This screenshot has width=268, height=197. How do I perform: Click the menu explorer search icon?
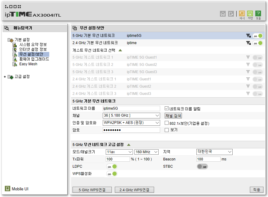pos(6,28)
